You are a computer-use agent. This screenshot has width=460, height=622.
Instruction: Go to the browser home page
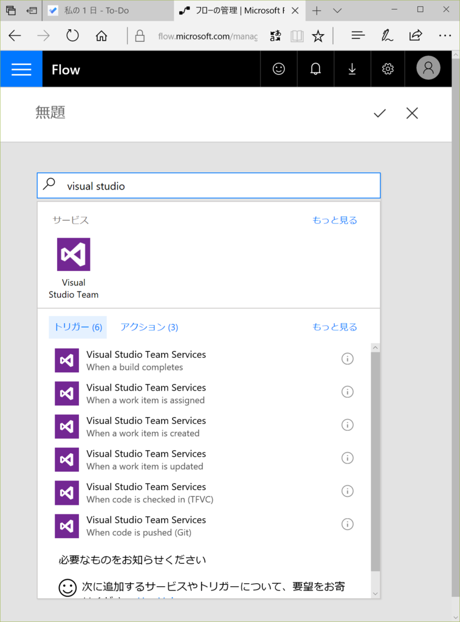click(101, 36)
